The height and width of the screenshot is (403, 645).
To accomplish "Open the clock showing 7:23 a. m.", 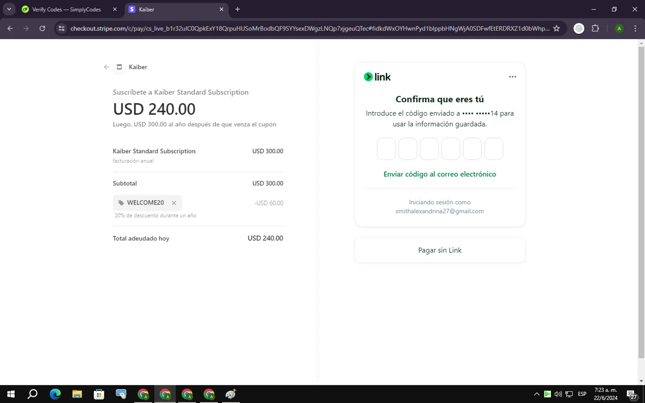I will 605,394.
